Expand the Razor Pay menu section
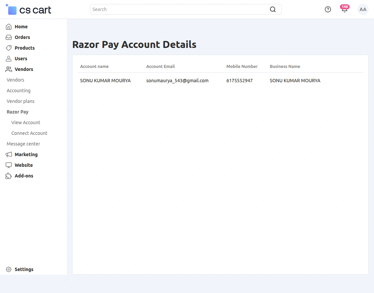Viewport: 374px width, 293px height. click(17, 112)
